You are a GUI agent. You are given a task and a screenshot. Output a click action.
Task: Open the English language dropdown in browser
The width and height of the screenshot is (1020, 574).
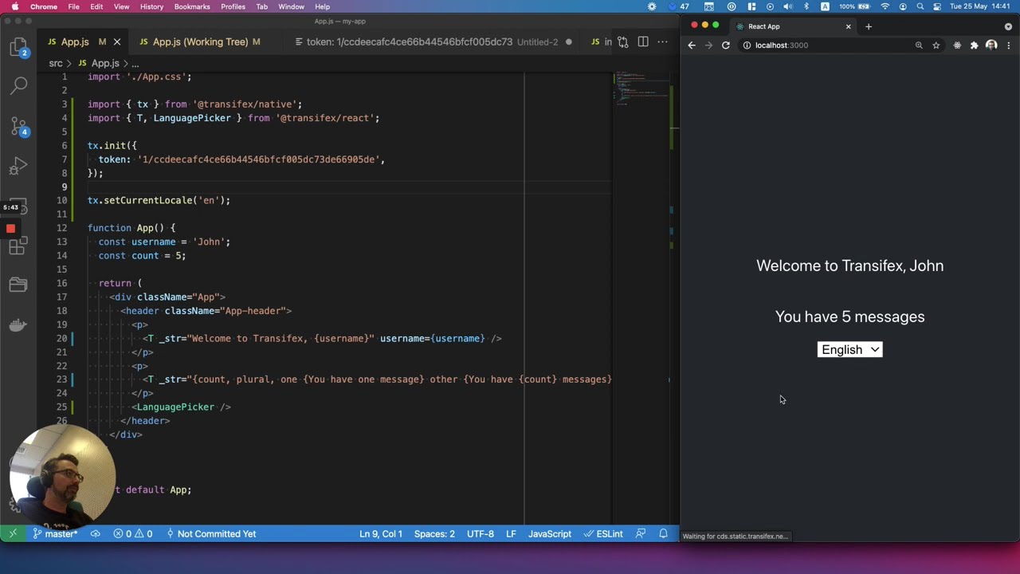point(849,349)
